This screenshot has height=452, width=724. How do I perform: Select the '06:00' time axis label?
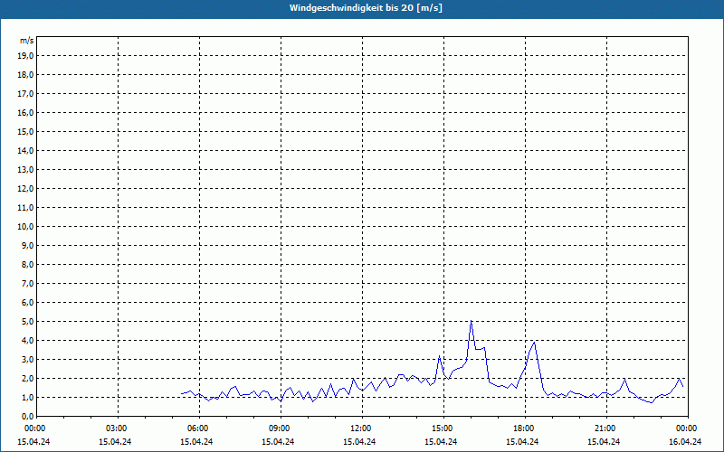pos(198,428)
